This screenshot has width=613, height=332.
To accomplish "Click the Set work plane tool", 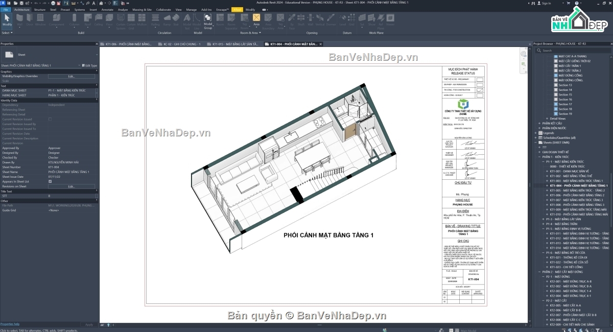I will click(362, 20).
